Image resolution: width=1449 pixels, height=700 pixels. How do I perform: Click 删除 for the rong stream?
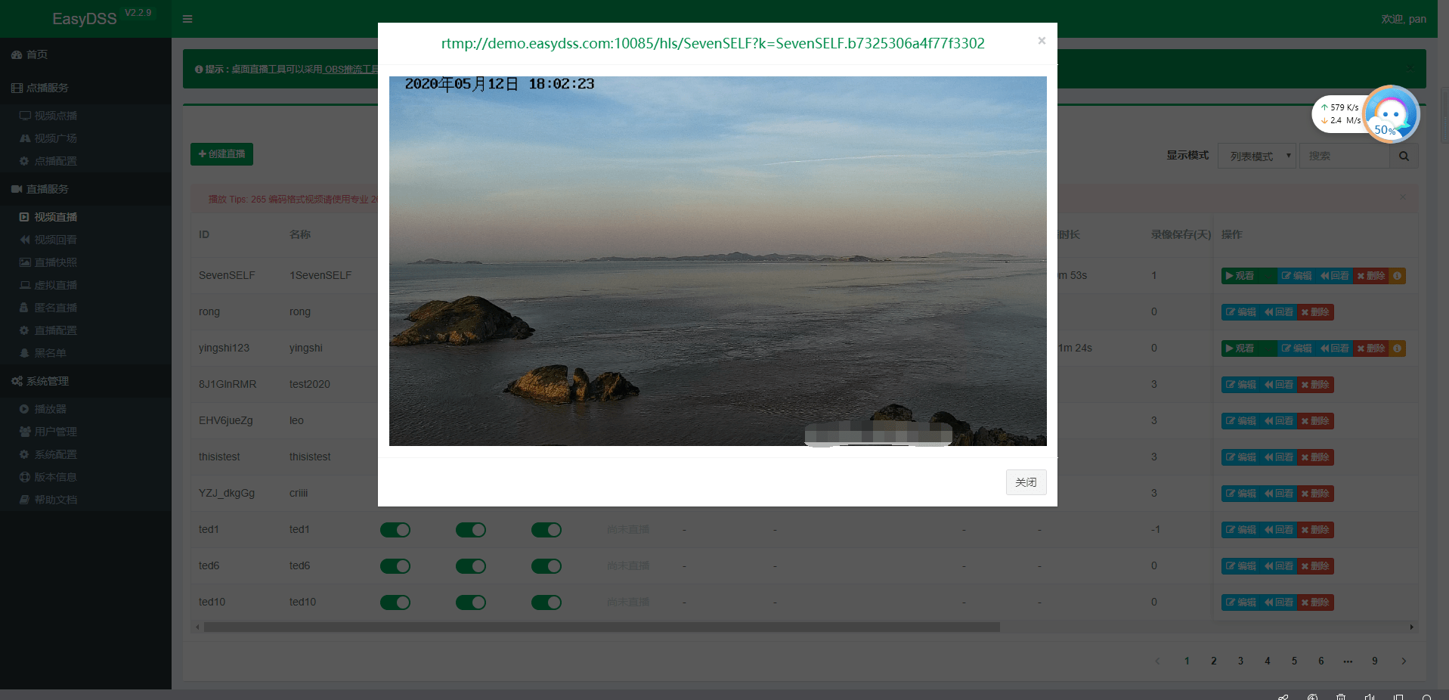pyautogui.click(x=1315, y=312)
